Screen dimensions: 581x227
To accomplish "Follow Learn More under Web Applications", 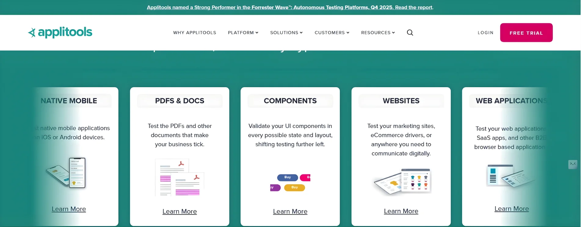I will (512, 209).
